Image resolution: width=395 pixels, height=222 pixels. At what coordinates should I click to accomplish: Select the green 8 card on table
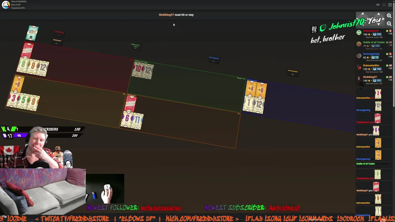23,65
